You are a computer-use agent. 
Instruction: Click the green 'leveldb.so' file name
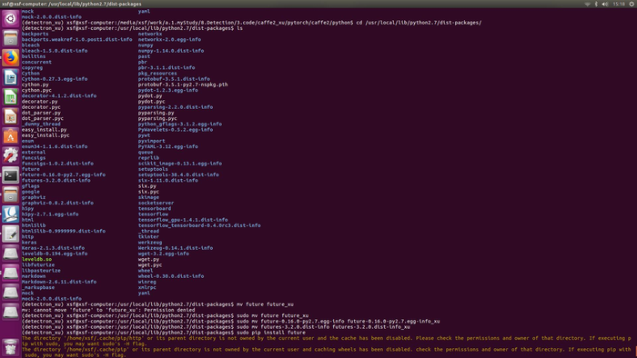36,259
